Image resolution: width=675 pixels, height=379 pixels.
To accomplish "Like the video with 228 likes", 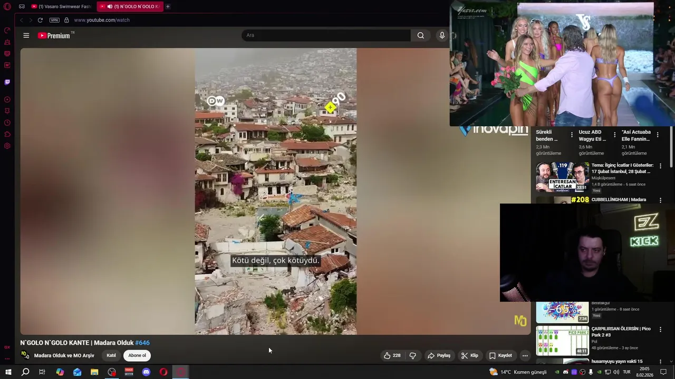I will click(x=392, y=355).
